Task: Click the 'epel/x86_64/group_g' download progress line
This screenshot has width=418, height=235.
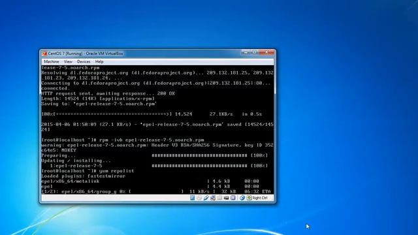Action: coord(156,191)
